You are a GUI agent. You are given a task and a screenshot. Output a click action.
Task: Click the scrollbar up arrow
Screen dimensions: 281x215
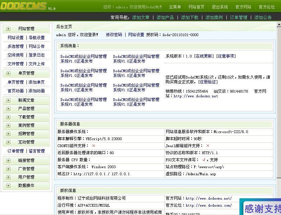(279, 25)
